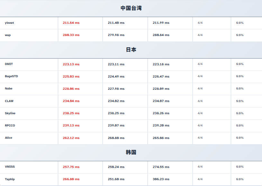Select the Alice node name
This screenshot has width=262, height=186.
coord(9,138)
